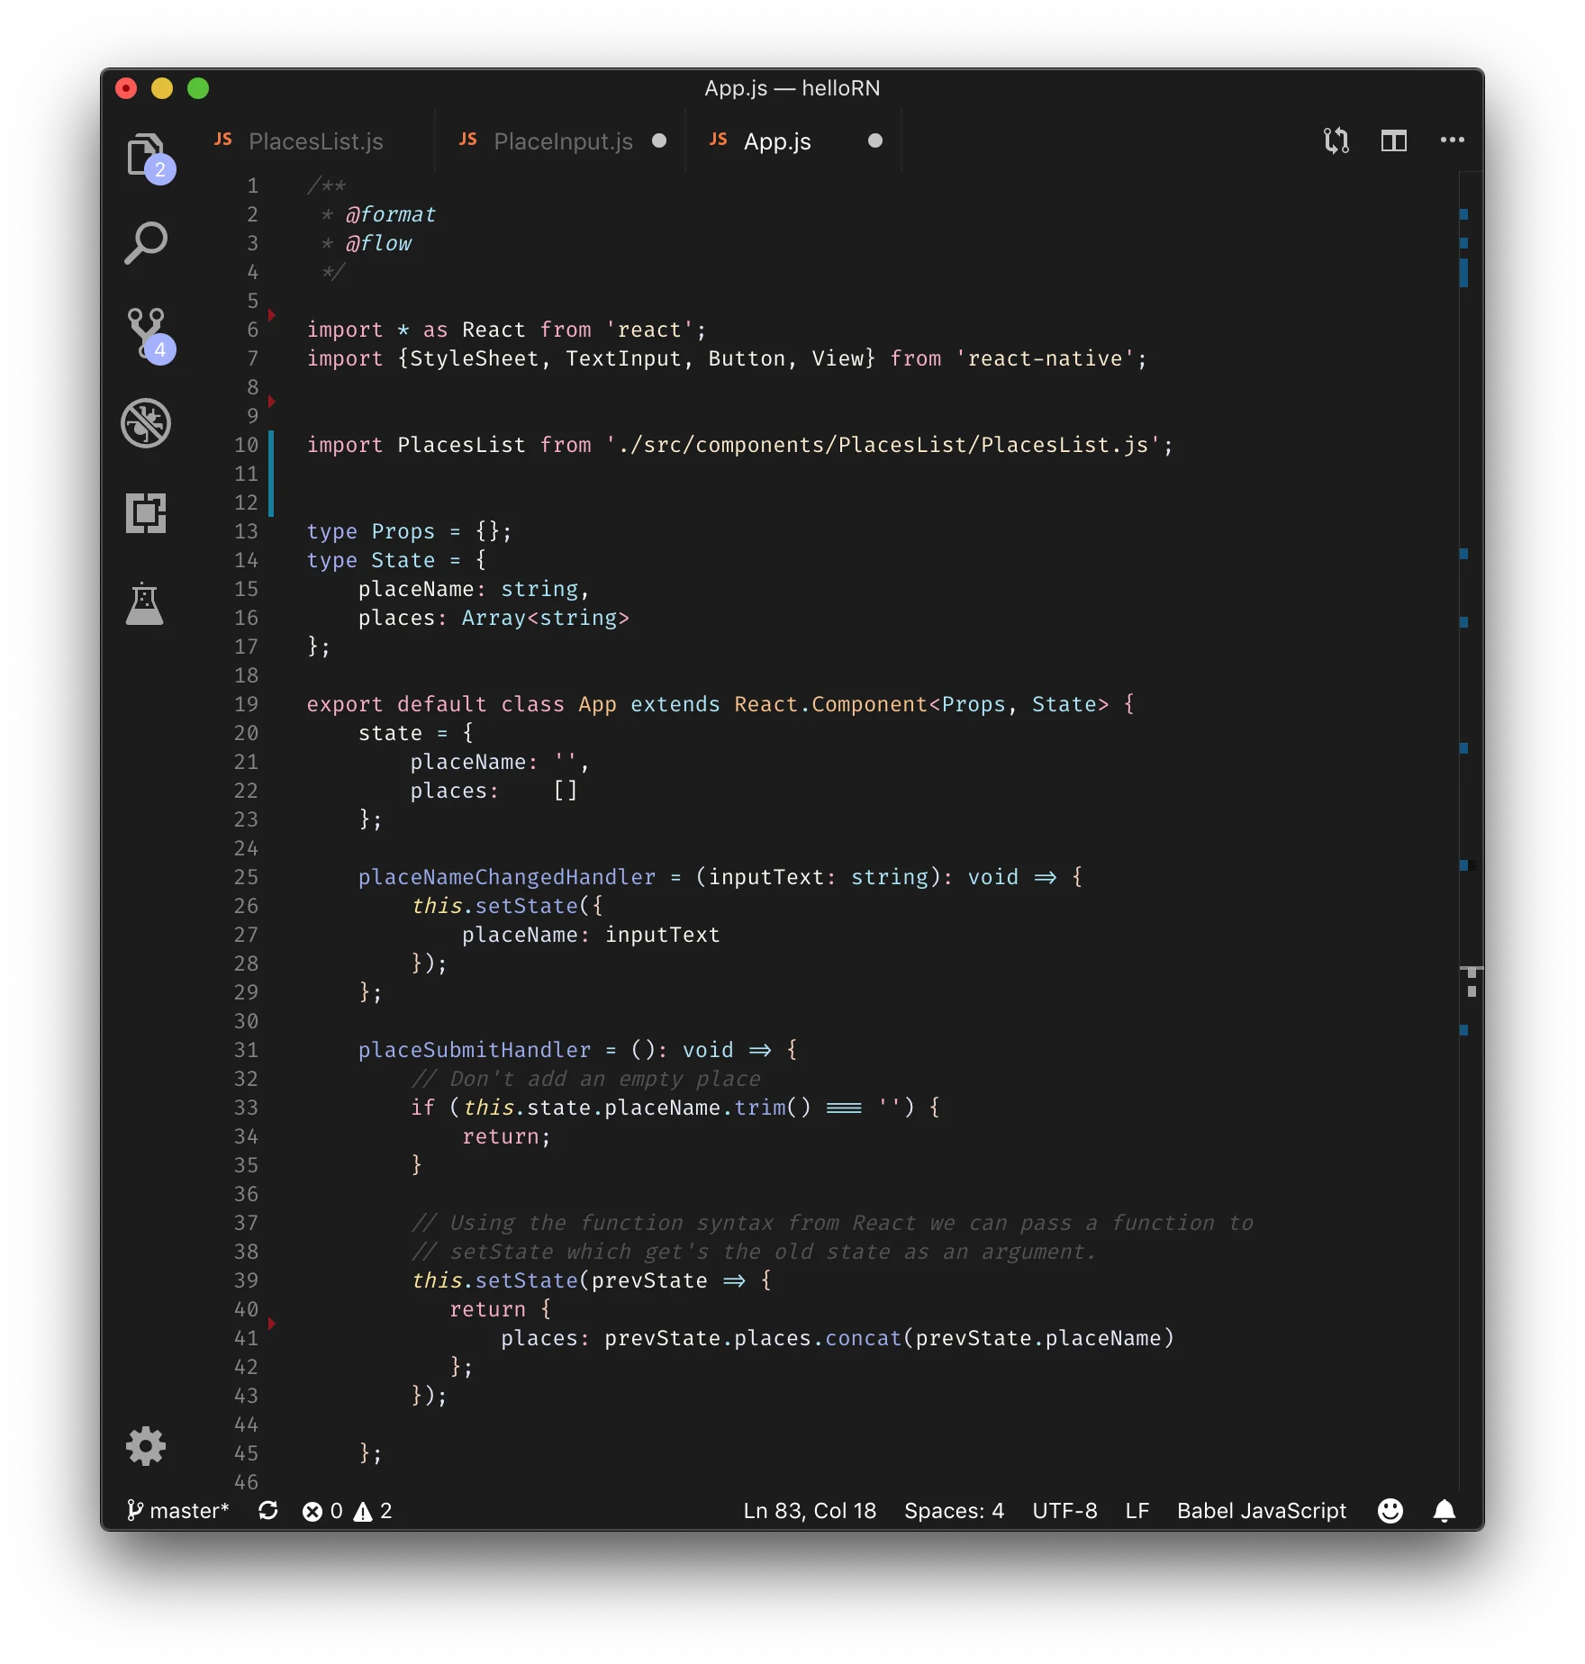
Task: Click the synchronize changes icon
Action: [268, 1510]
